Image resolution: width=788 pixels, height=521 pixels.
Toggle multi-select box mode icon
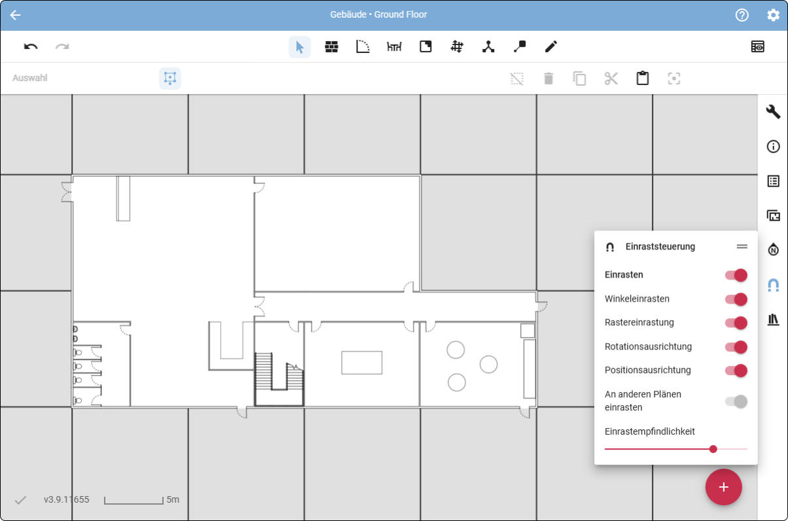click(170, 79)
